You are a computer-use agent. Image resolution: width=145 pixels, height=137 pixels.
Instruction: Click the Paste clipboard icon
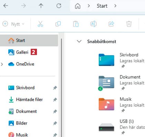(x=76, y=24)
